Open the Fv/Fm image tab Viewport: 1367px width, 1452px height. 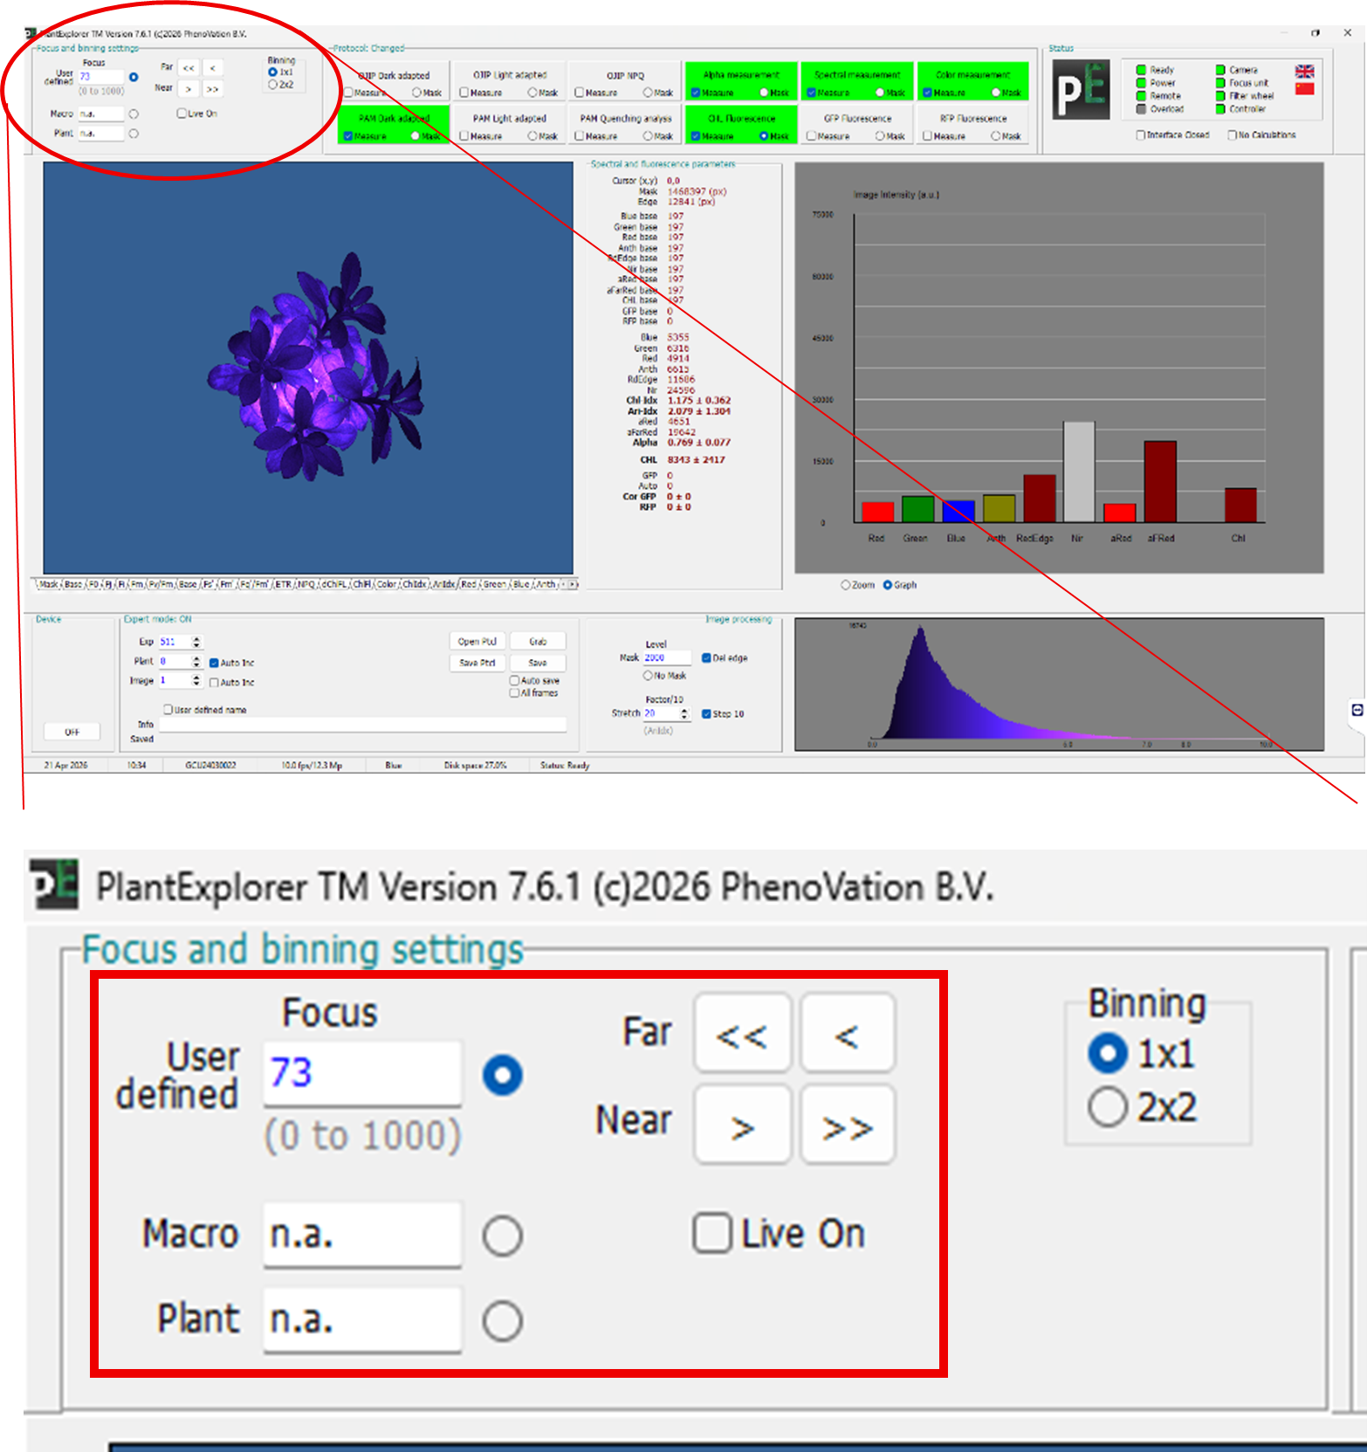click(x=161, y=585)
